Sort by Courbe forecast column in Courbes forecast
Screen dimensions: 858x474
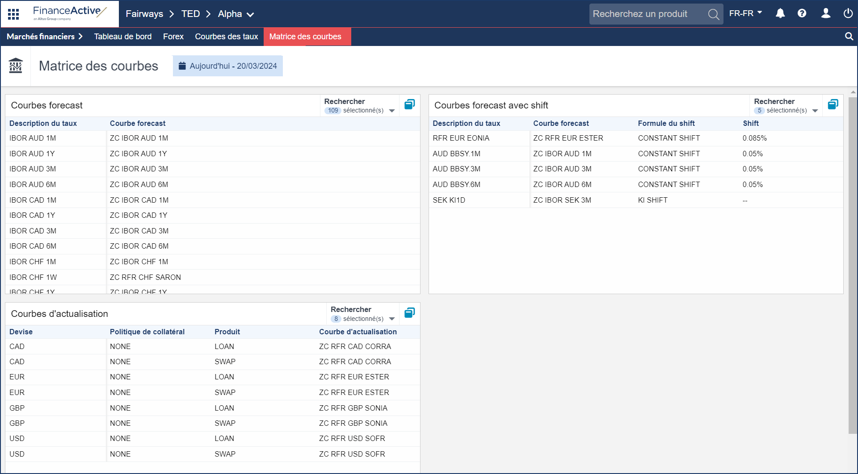pyautogui.click(x=138, y=123)
